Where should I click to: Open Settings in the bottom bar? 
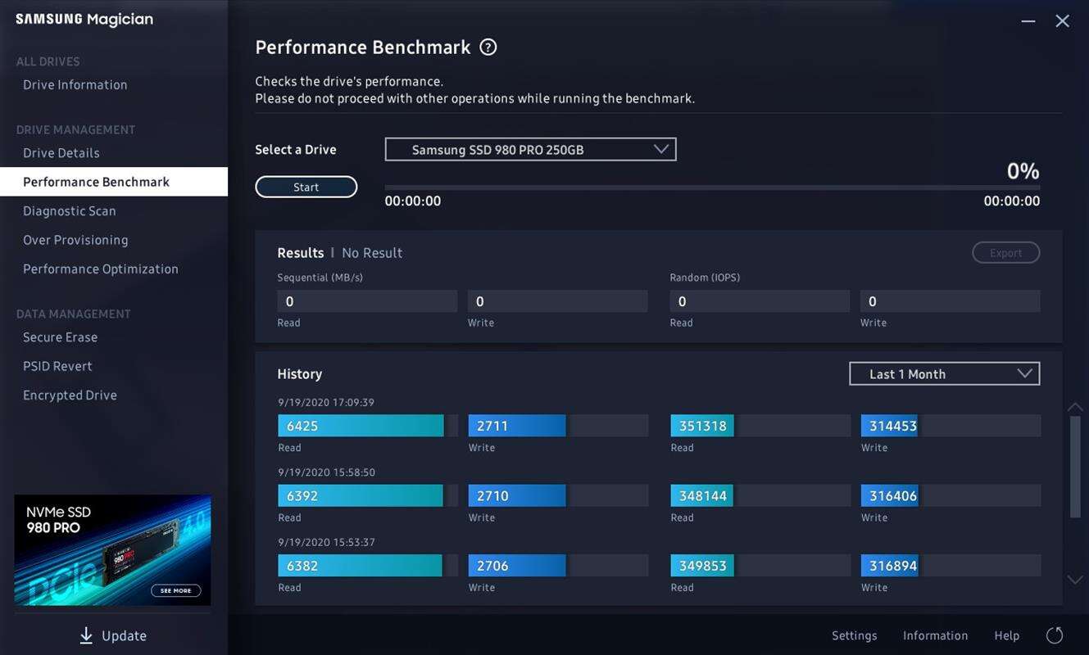[x=854, y=635]
